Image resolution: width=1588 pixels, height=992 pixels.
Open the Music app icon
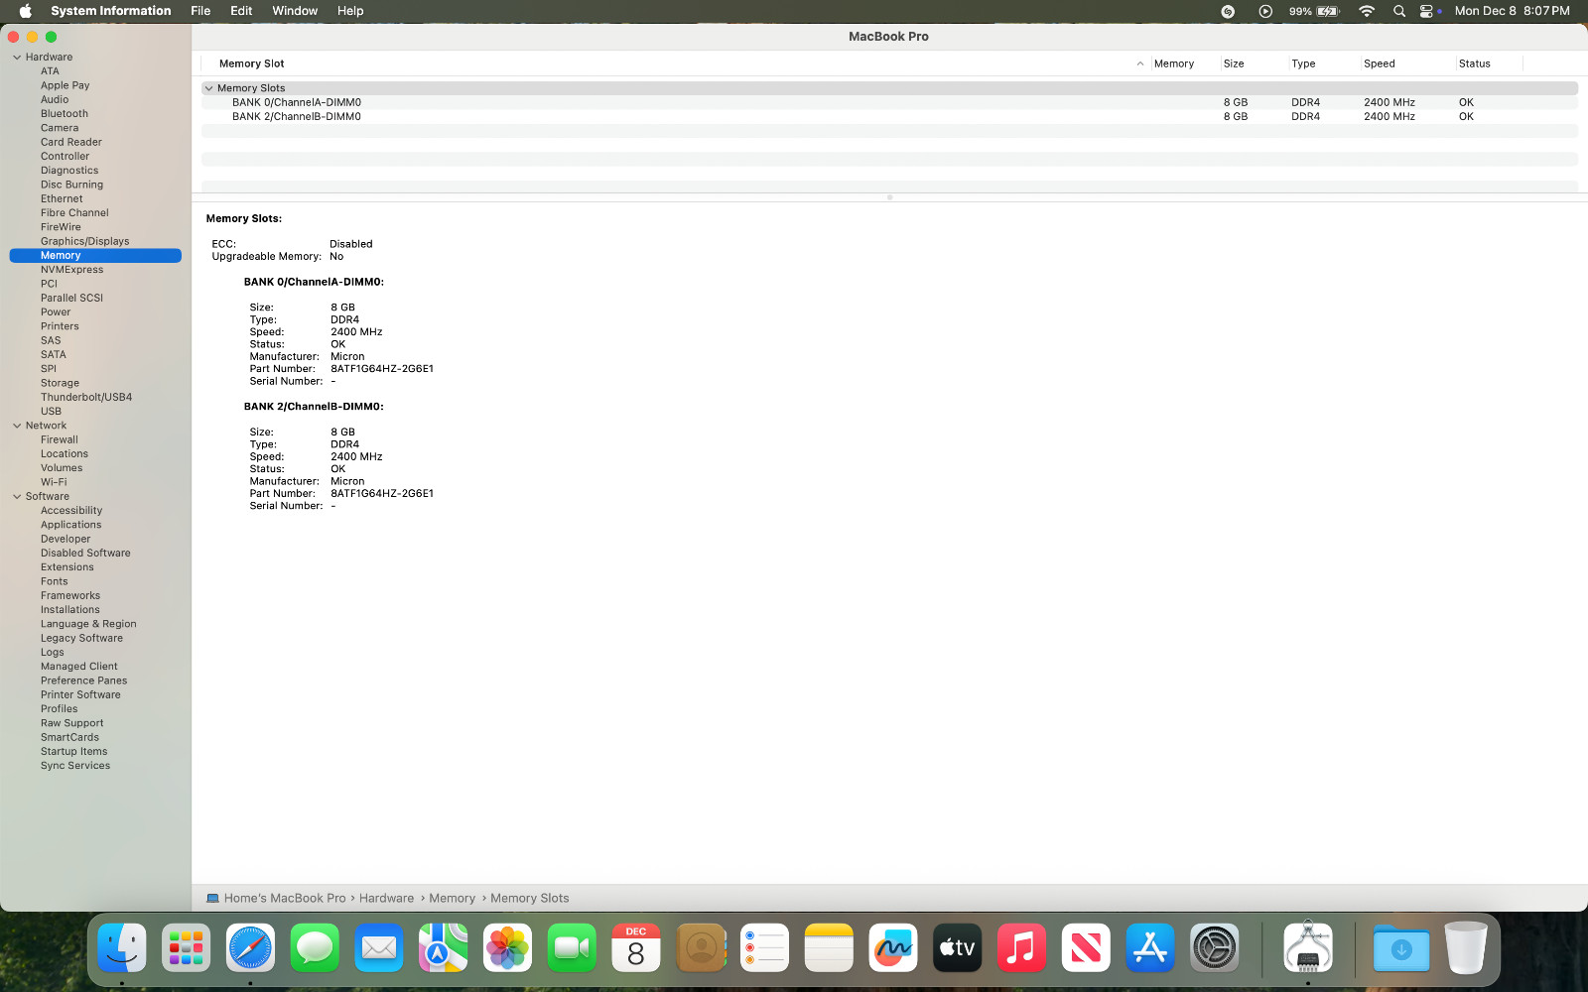tap(1021, 947)
